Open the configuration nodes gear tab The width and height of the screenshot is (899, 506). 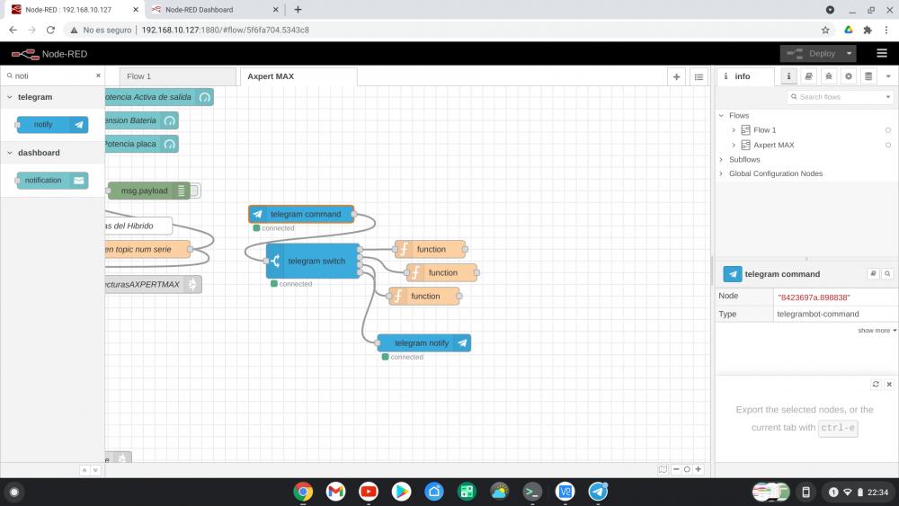(849, 76)
